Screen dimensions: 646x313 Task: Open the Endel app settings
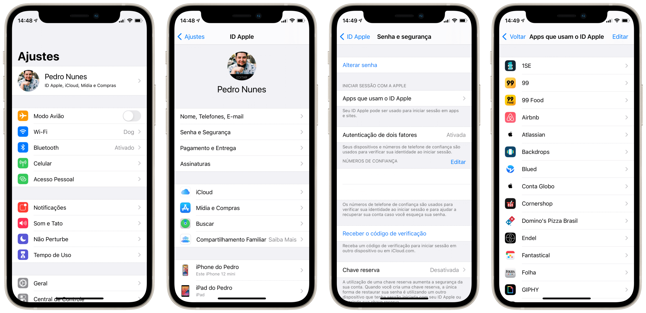tap(564, 239)
